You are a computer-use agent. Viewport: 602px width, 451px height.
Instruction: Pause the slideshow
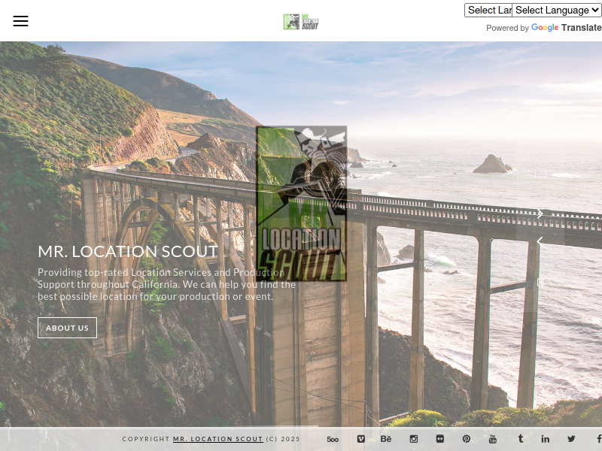point(540,283)
